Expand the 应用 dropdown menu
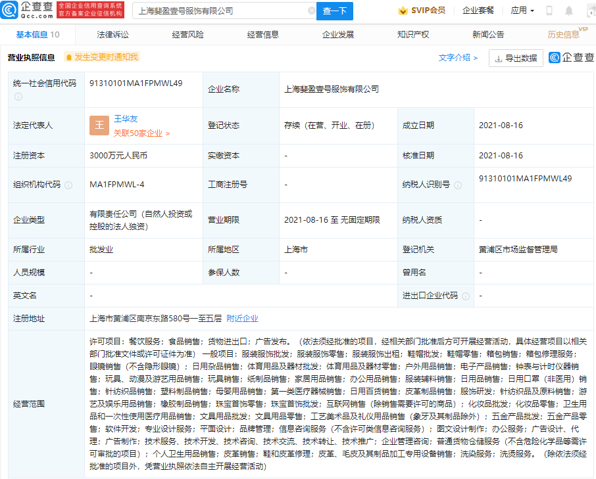The image size is (596, 479). [522, 11]
